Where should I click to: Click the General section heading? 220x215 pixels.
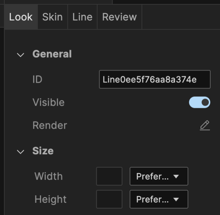pos(52,54)
